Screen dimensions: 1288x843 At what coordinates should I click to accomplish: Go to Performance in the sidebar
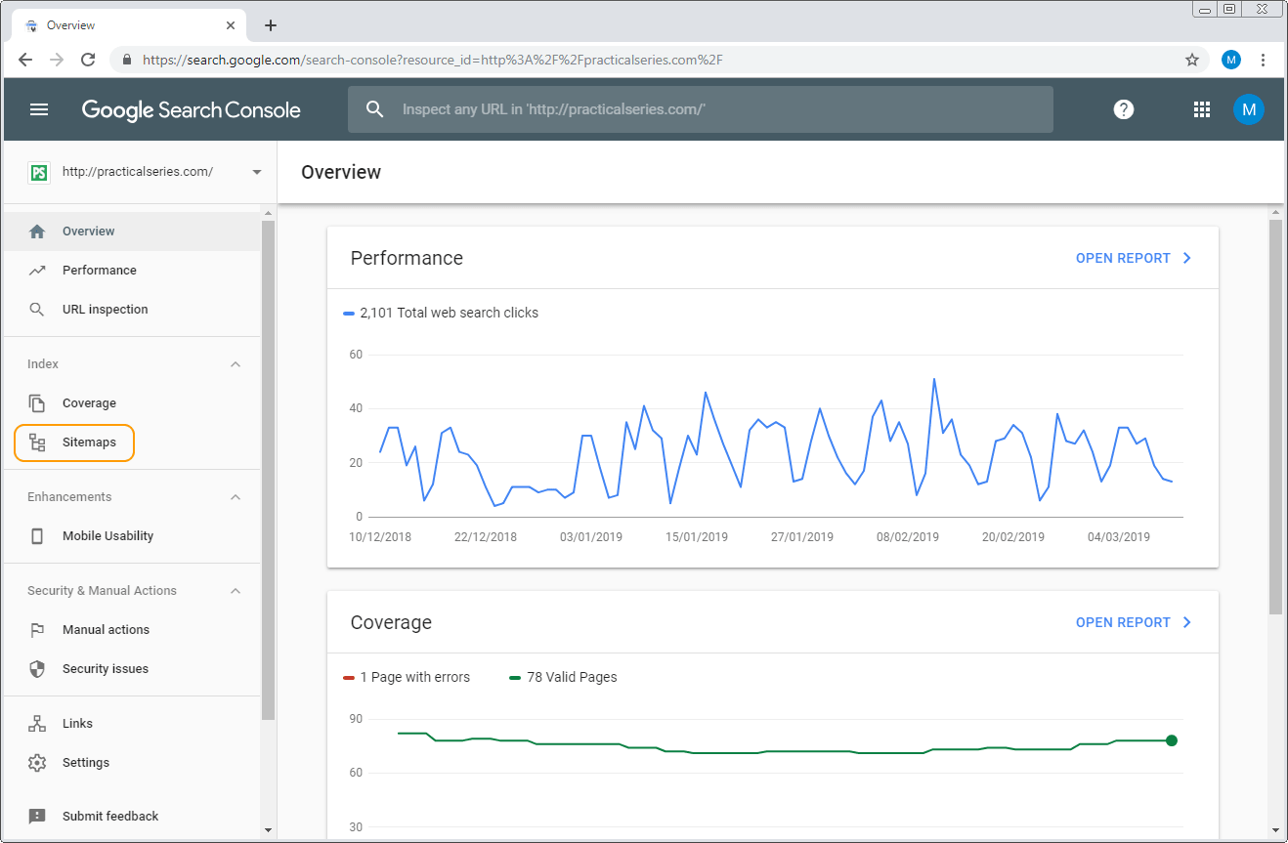[132, 271]
